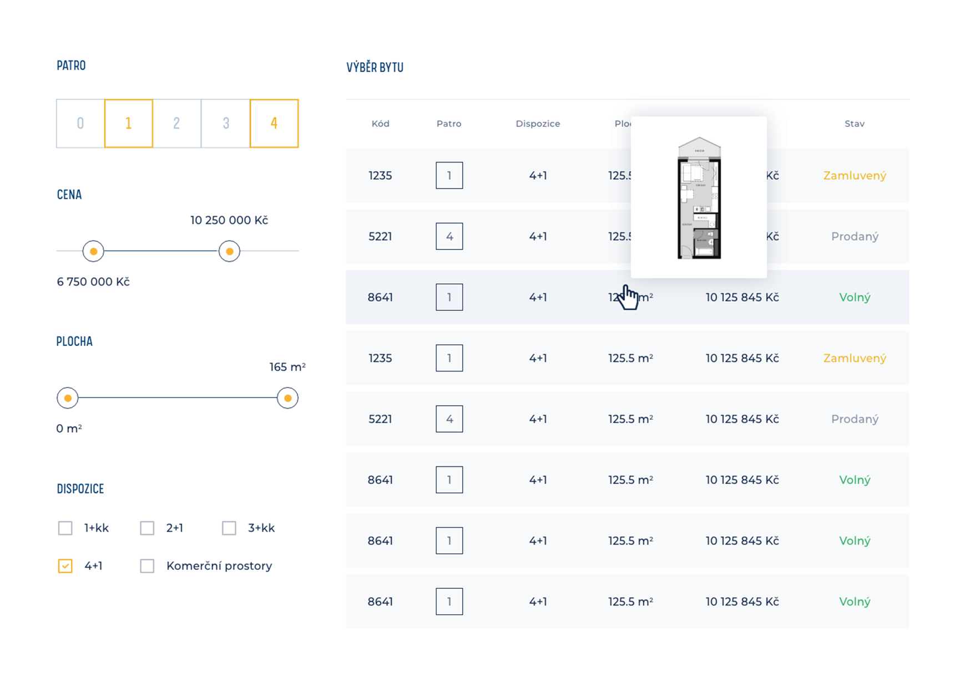Check the 3+kk disposition checkbox
This screenshot has width=970, height=693.
coord(229,528)
